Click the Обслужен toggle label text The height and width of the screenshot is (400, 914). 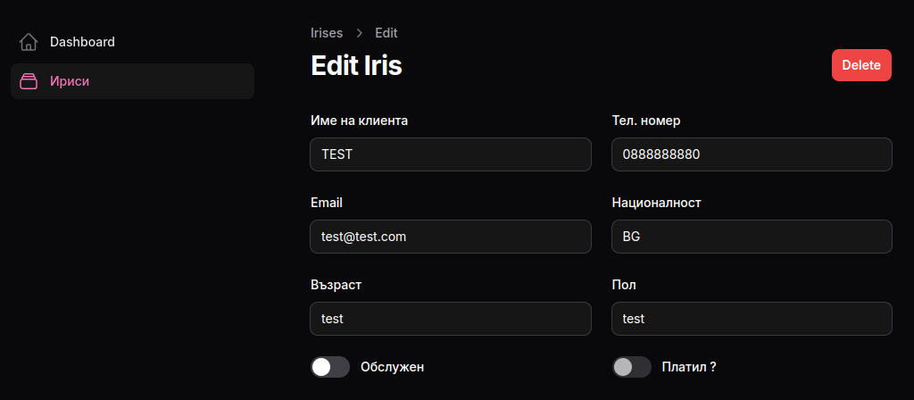click(393, 367)
